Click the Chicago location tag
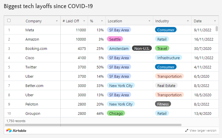This screenshot has width=222, height=138. (x=116, y=113)
